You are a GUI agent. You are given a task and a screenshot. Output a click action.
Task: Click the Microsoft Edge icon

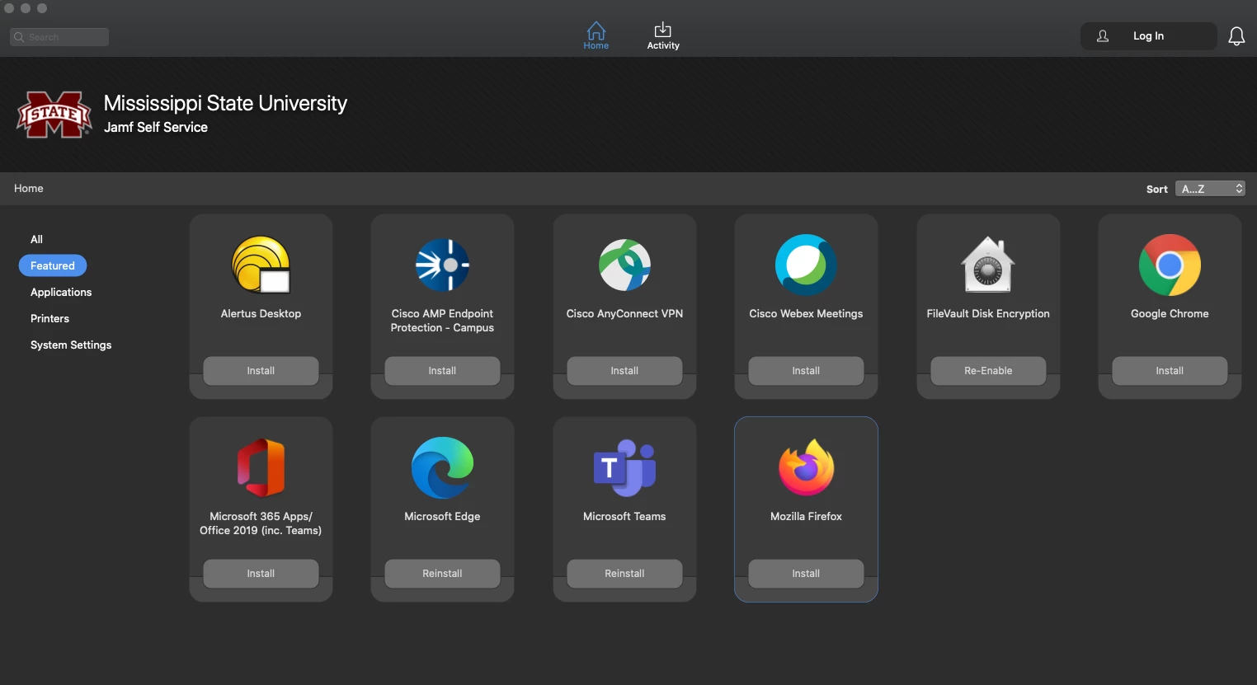click(x=442, y=467)
